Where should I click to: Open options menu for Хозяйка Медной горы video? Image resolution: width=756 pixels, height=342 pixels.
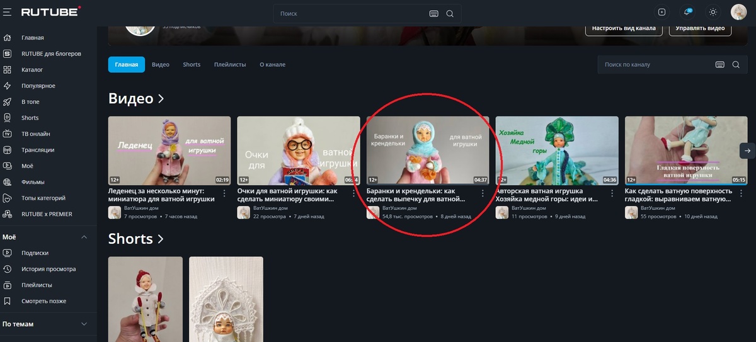coord(612,193)
